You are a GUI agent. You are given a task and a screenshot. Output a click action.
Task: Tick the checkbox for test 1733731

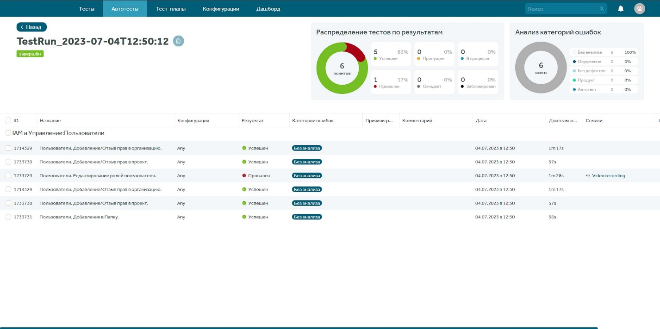coord(8,217)
